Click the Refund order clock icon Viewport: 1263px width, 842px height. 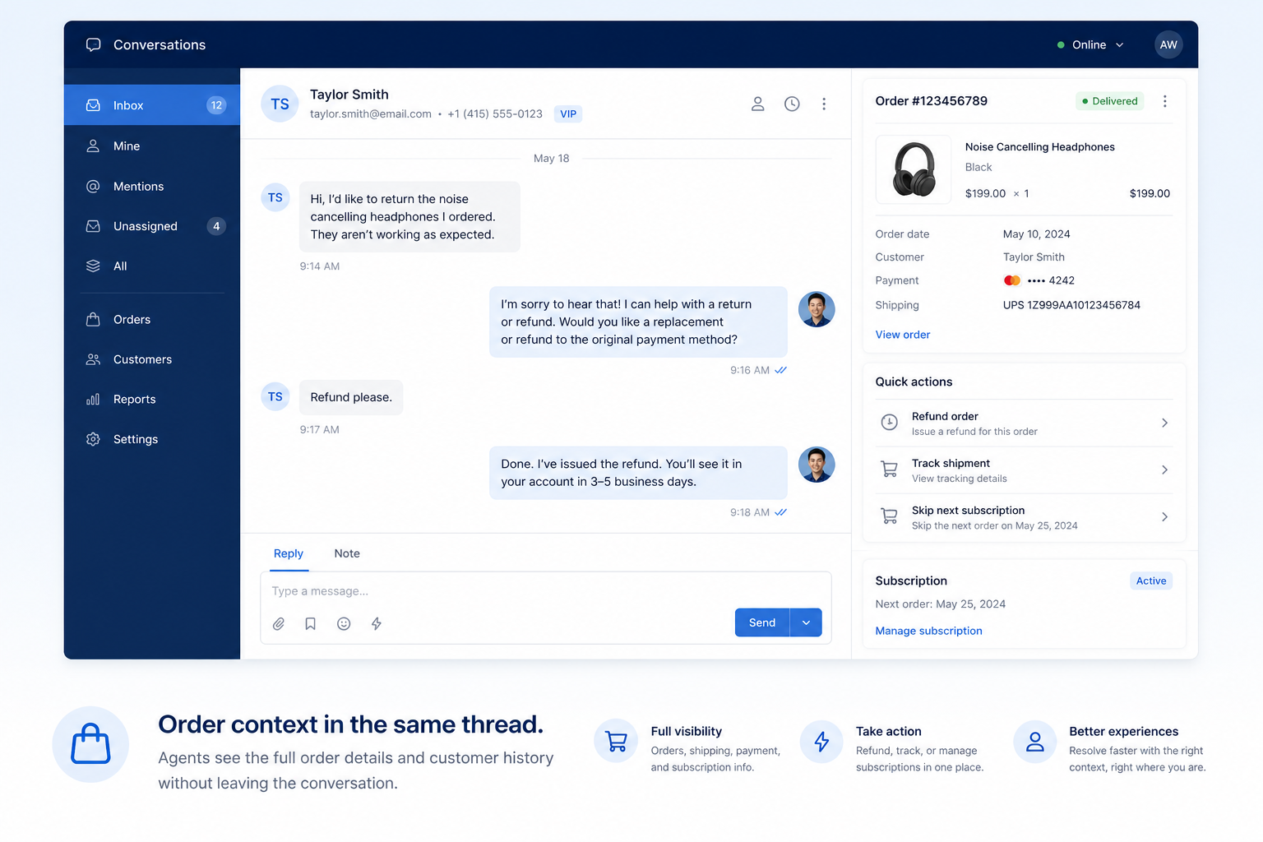coord(890,423)
